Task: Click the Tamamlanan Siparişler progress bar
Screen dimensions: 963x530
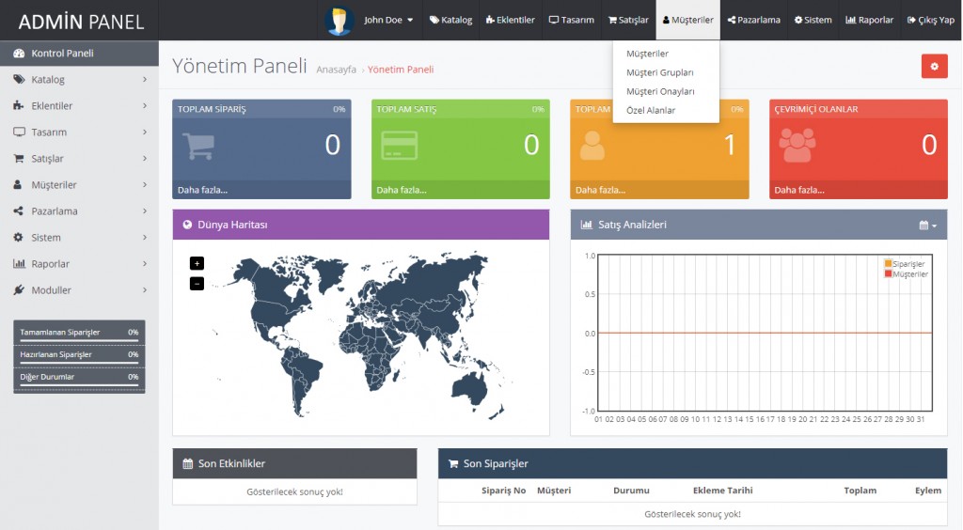Action: coord(79,339)
